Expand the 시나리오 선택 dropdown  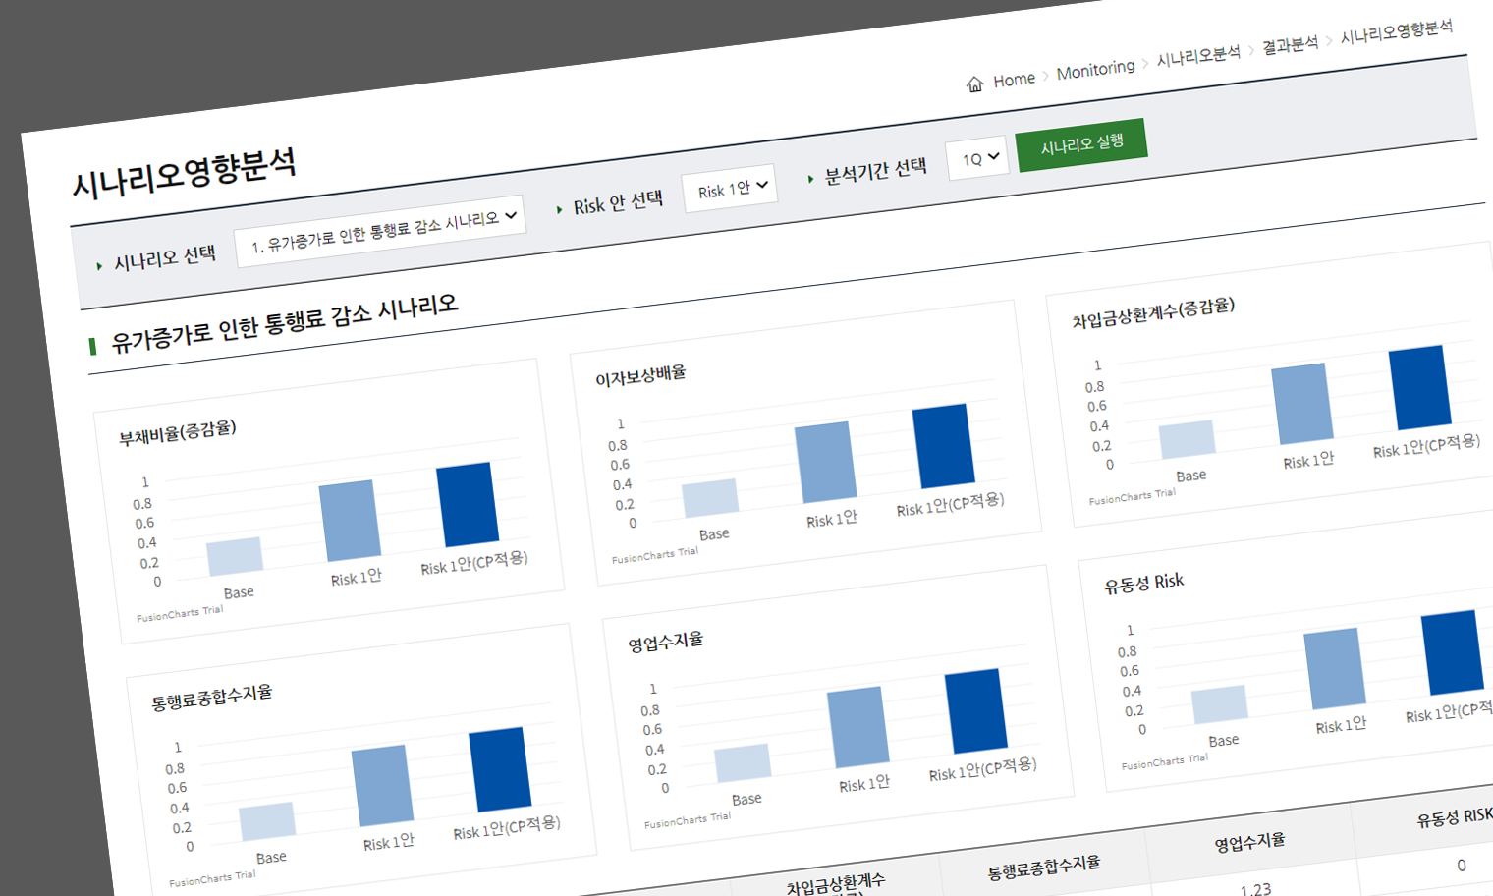tap(381, 230)
